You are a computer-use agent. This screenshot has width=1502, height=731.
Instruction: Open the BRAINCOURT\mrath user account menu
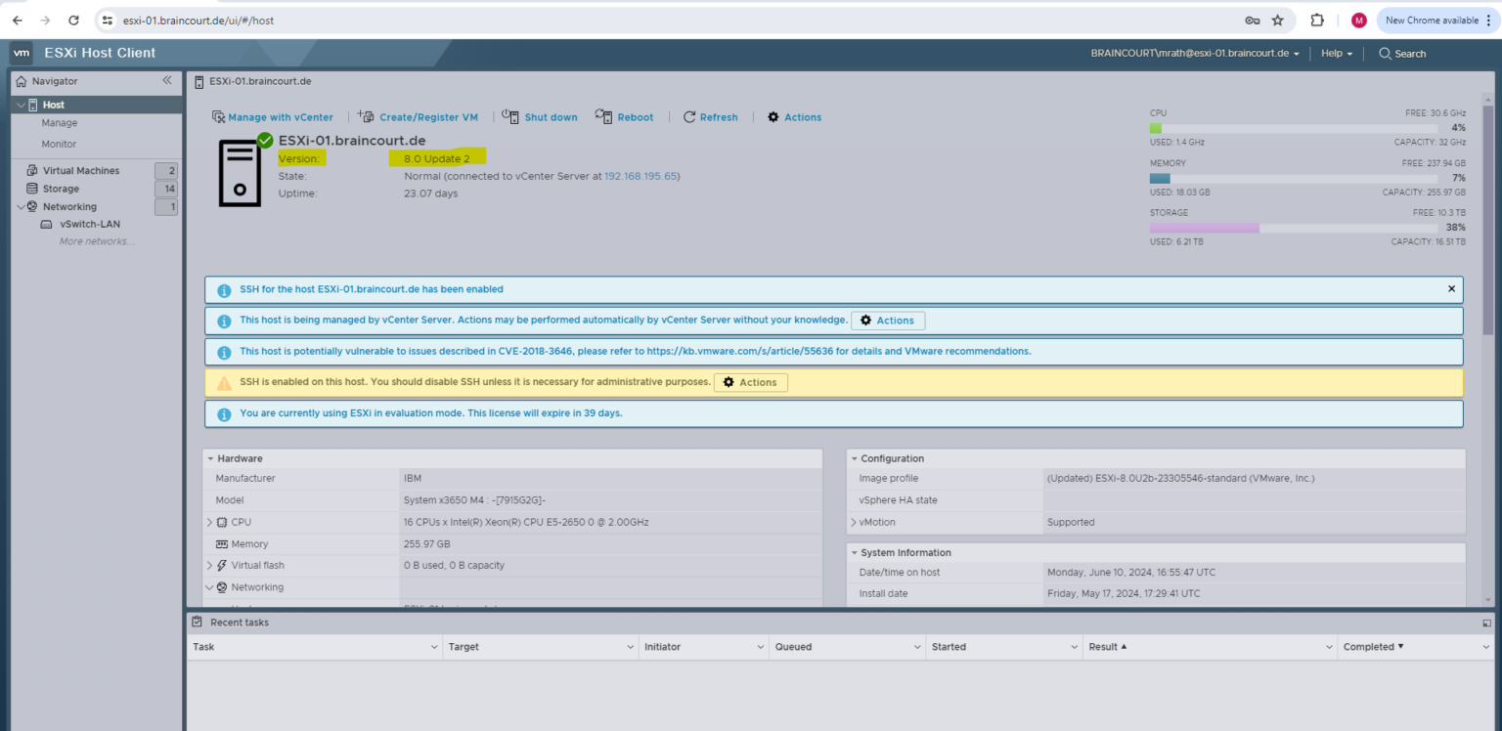(1195, 54)
